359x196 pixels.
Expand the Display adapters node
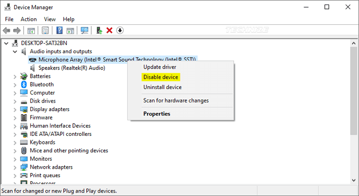[15, 109]
